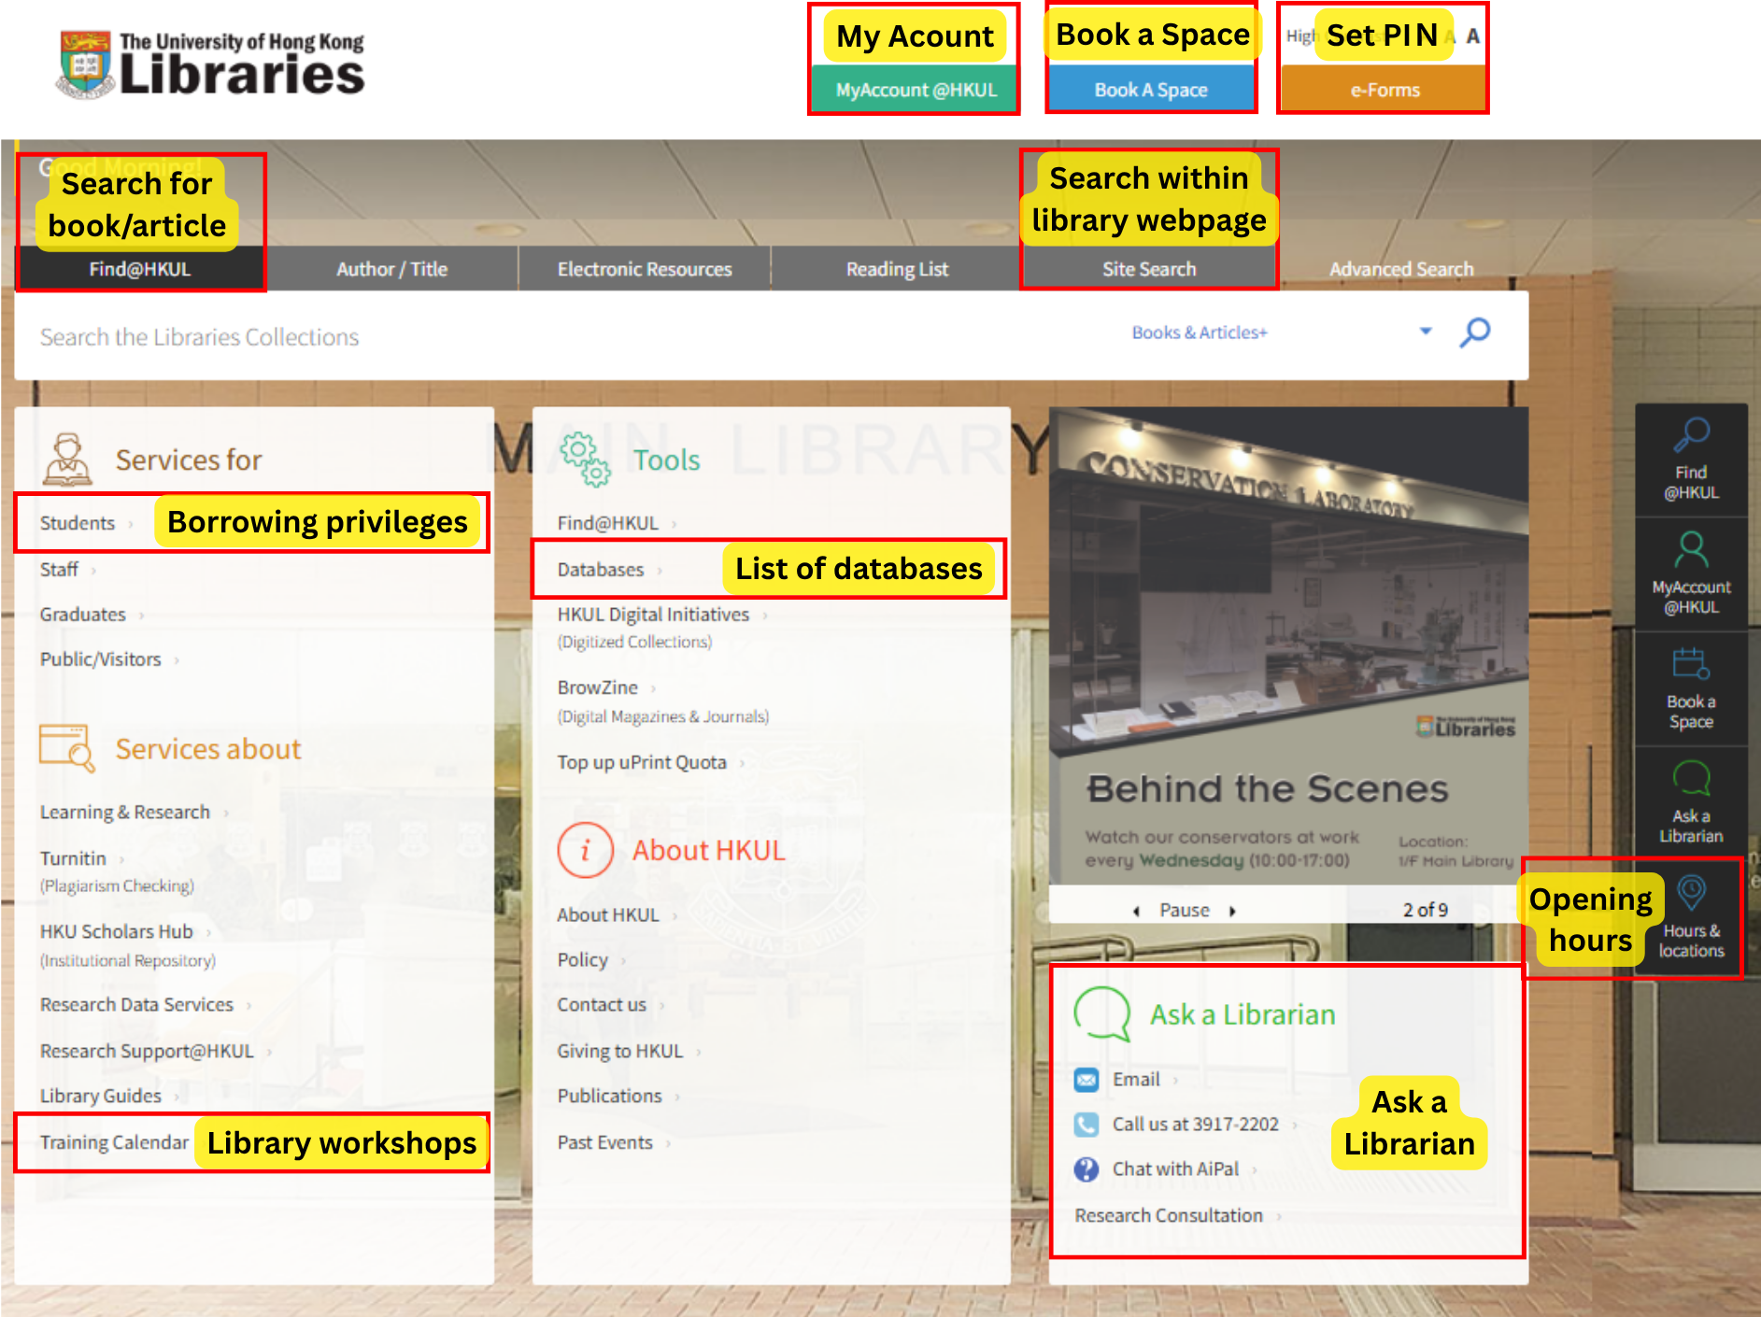Viewport: 1761px width, 1317px height.
Task: Click the green Ask a Librarian chat bubble
Action: (1102, 1013)
